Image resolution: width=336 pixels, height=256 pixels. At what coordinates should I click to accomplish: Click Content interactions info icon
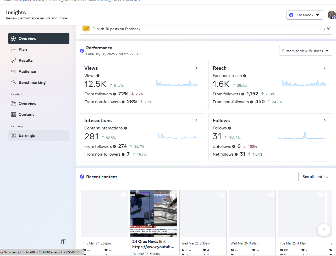coord(125,128)
